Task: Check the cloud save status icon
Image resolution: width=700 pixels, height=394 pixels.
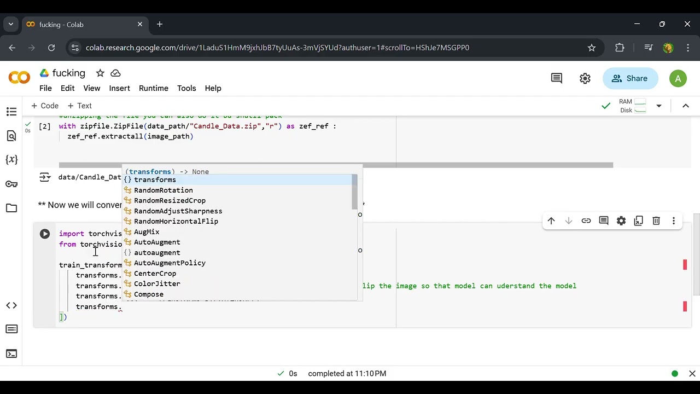Action: (x=115, y=73)
